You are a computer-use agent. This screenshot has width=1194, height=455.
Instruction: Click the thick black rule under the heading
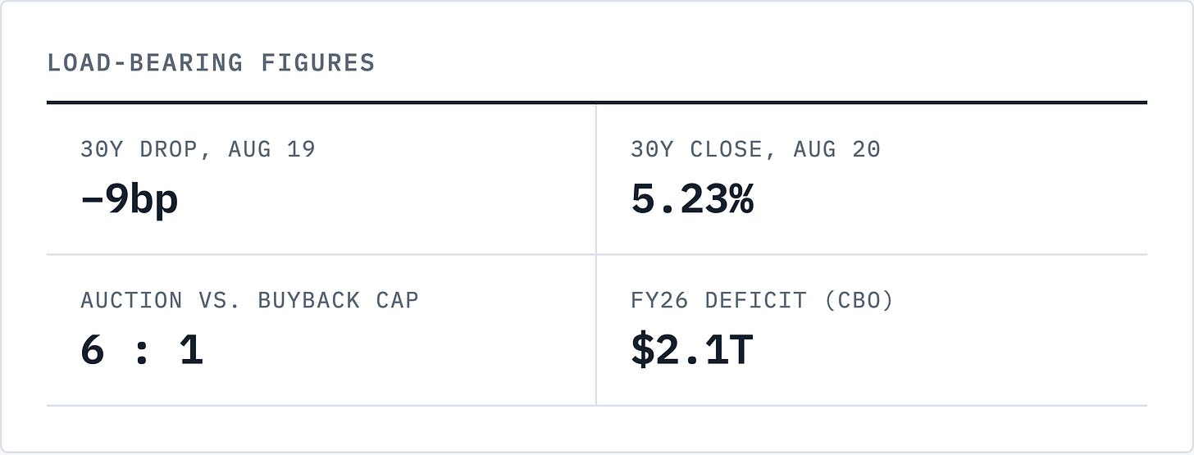[596, 102]
